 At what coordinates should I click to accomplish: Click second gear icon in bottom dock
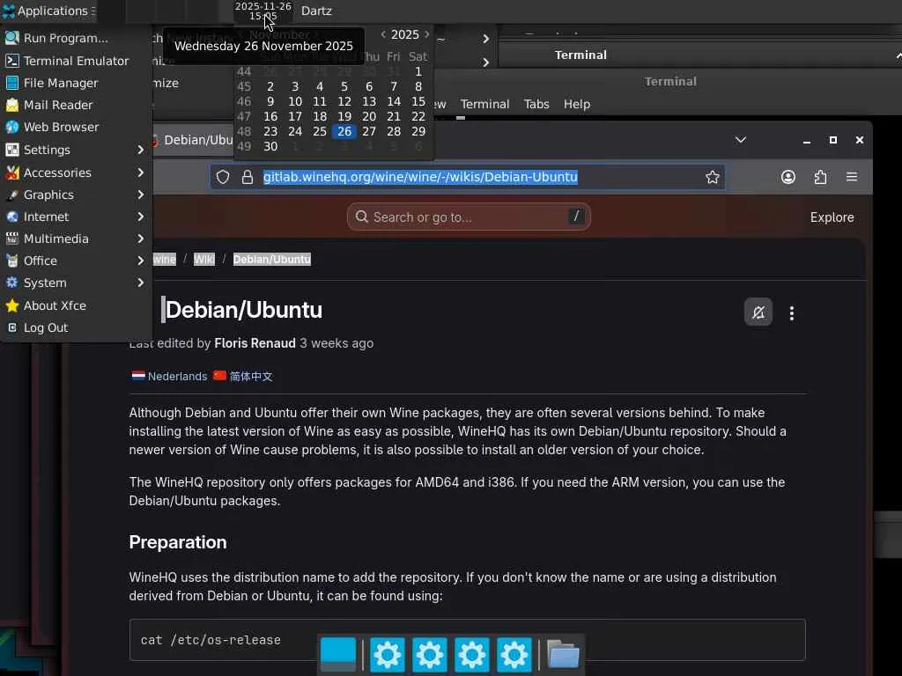point(430,654)
